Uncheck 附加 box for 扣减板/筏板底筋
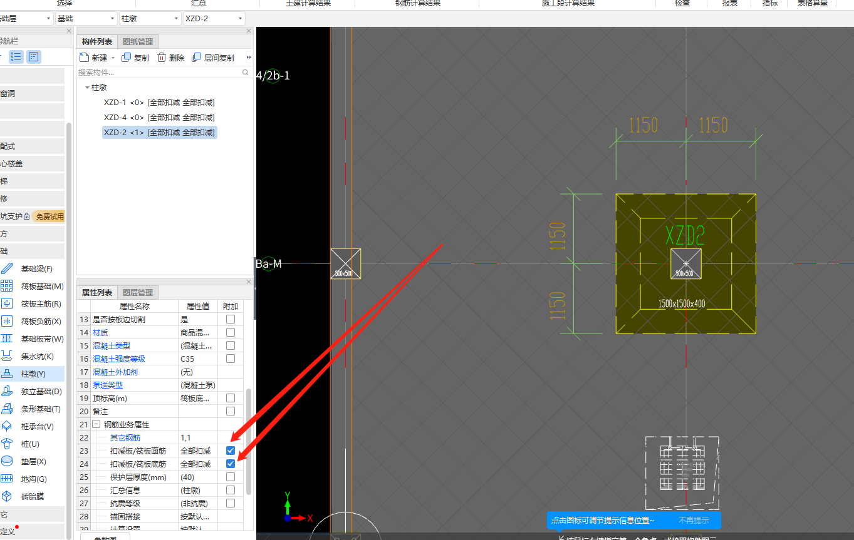The height and width of the screenshot is (540, 854). click(x=231, y=464)
